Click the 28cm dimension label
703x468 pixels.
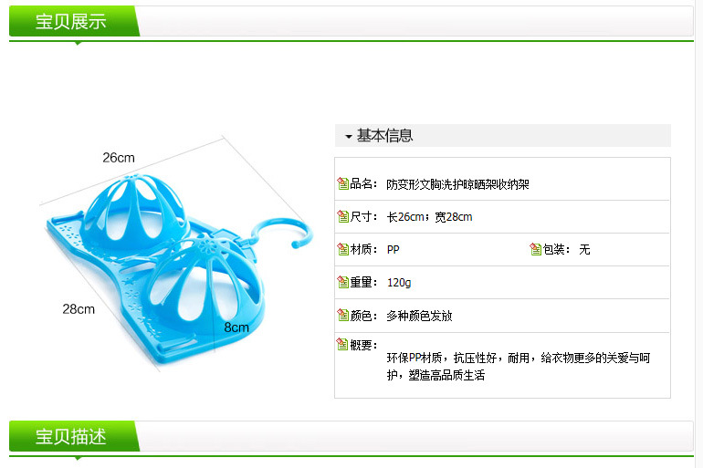[79, 309]
